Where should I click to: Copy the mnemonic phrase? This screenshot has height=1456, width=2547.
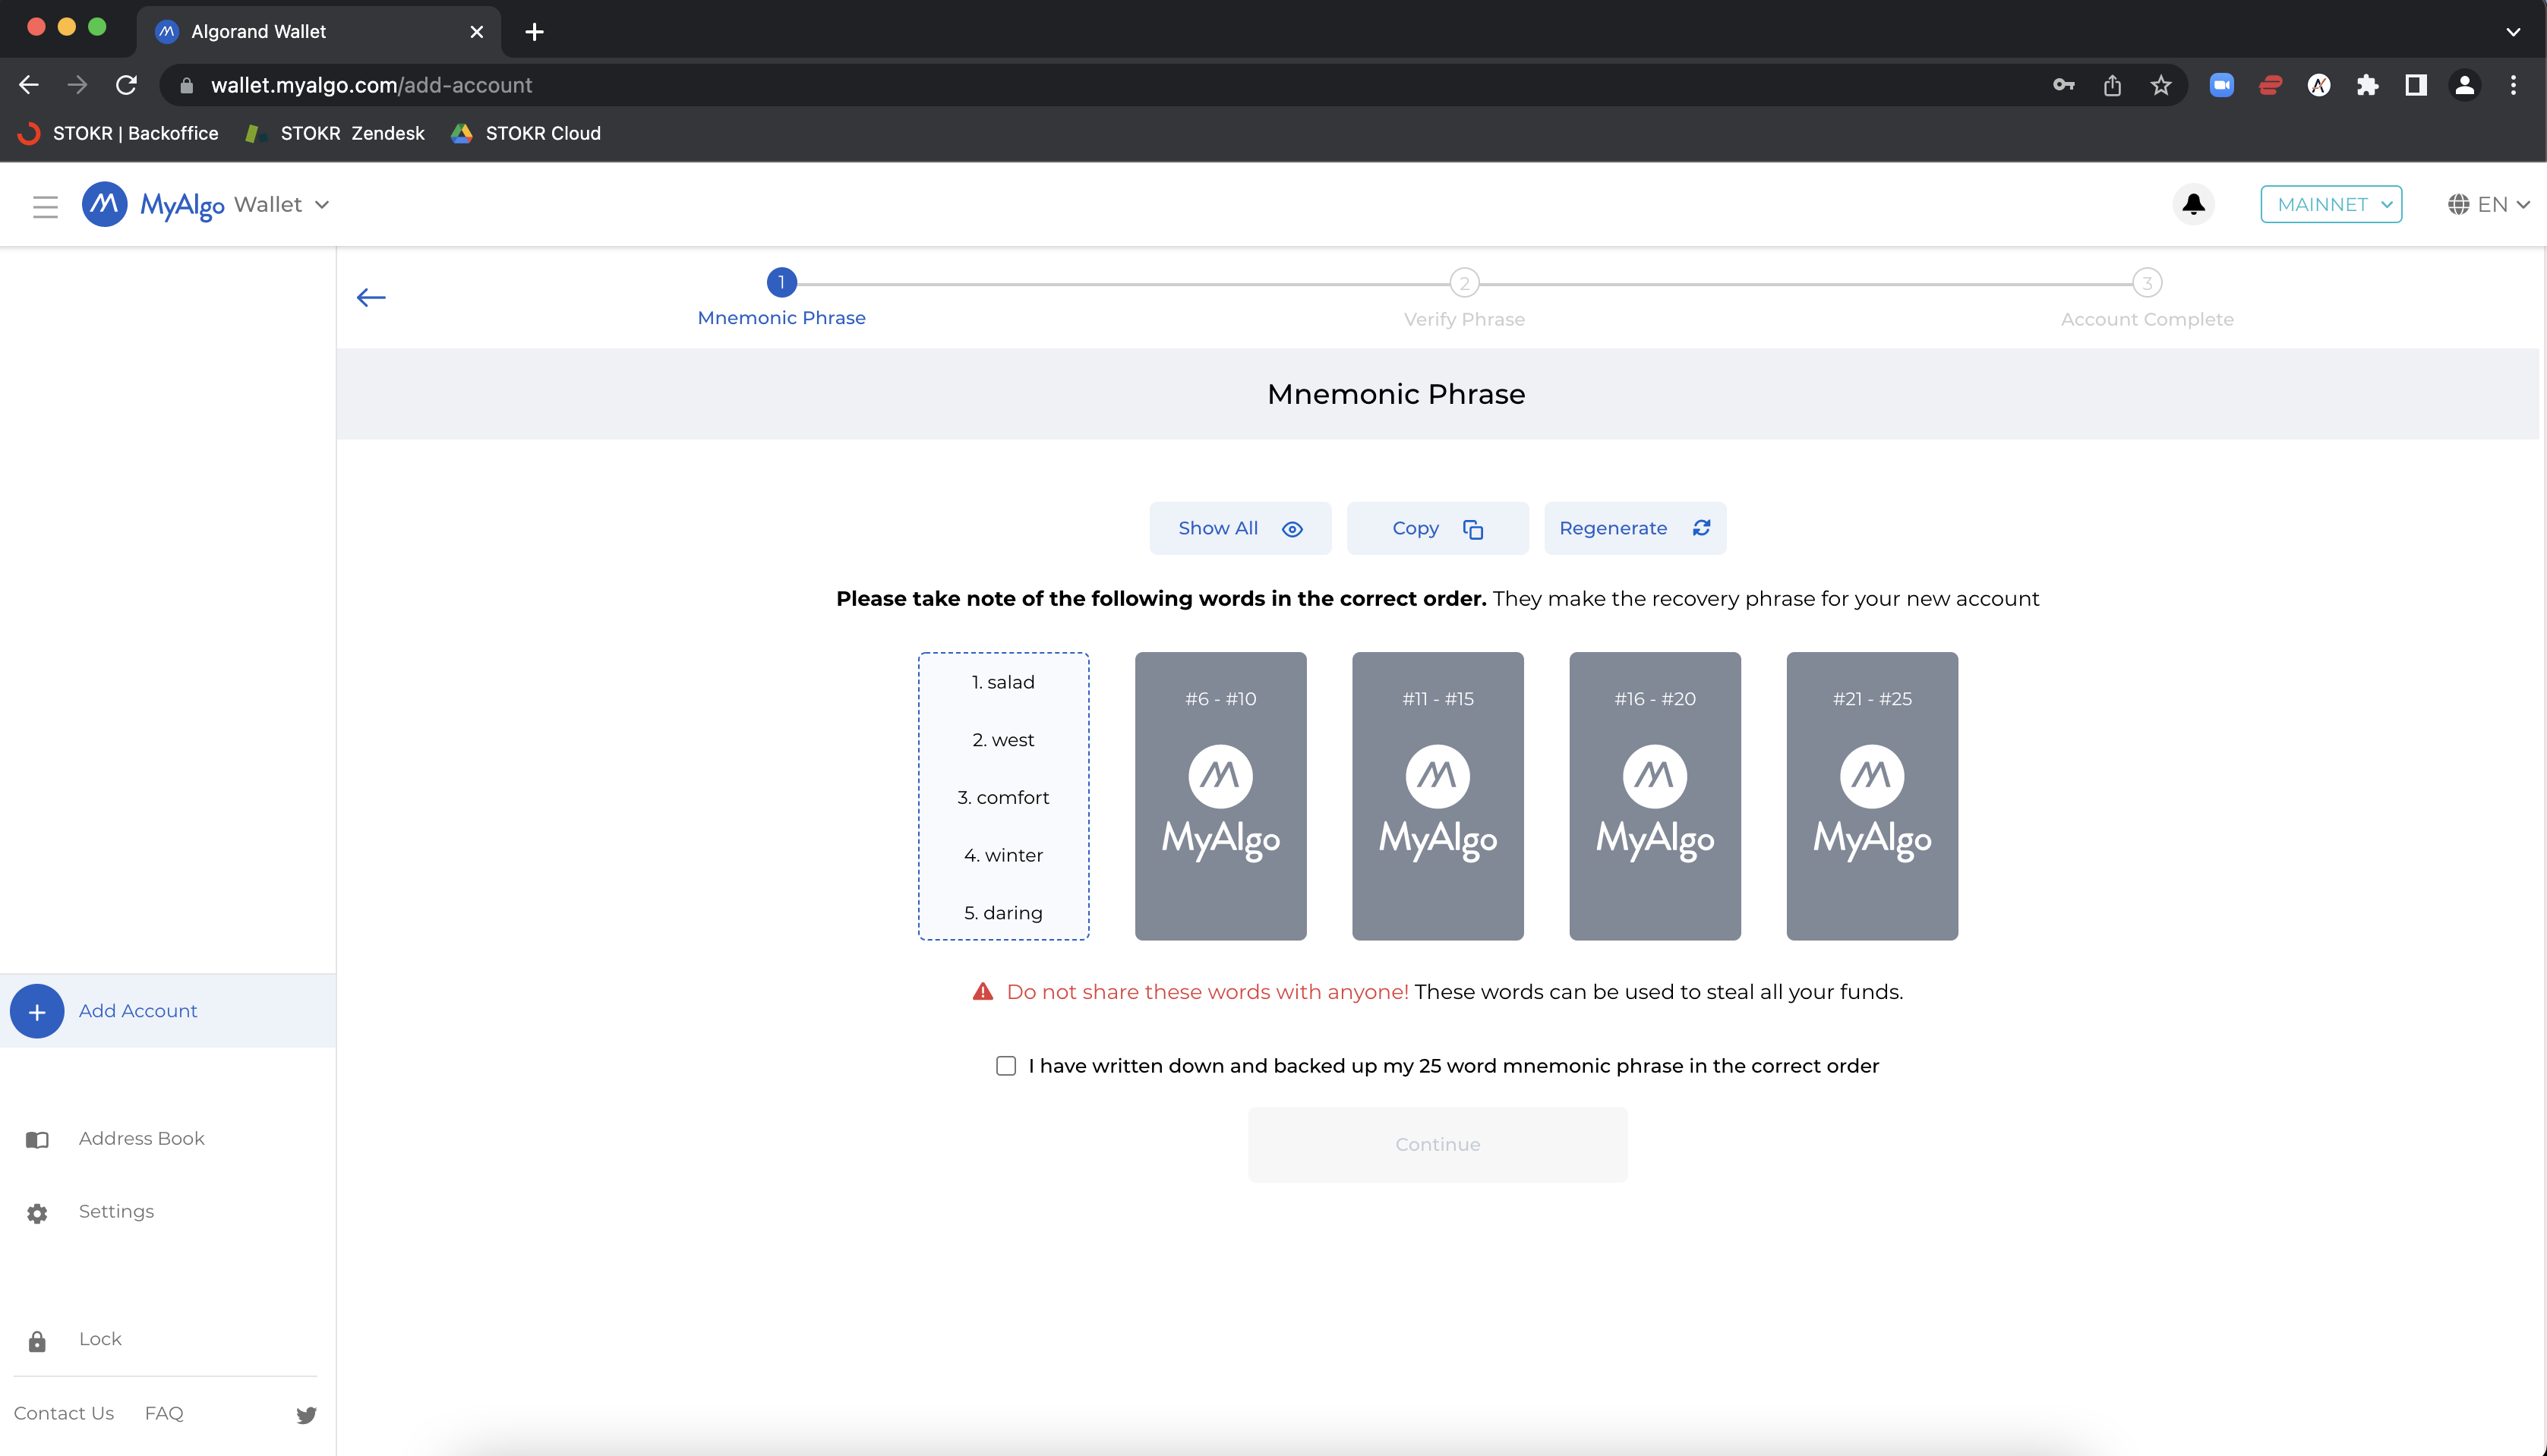coord(1438,528)
